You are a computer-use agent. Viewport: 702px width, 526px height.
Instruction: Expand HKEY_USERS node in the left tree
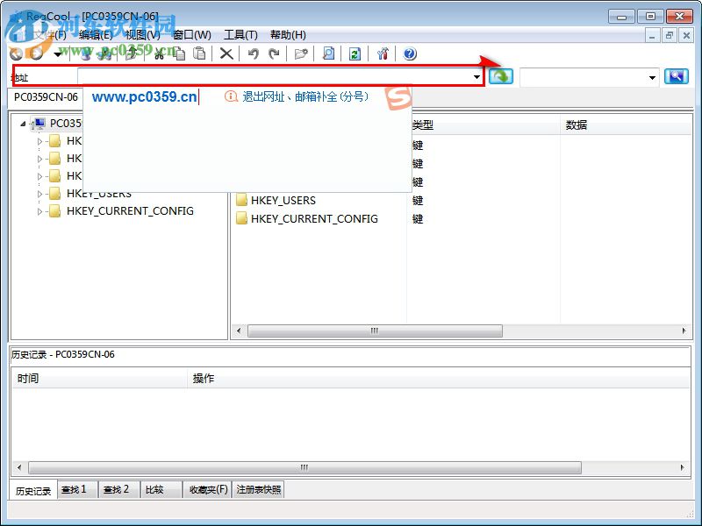(39, 194)
